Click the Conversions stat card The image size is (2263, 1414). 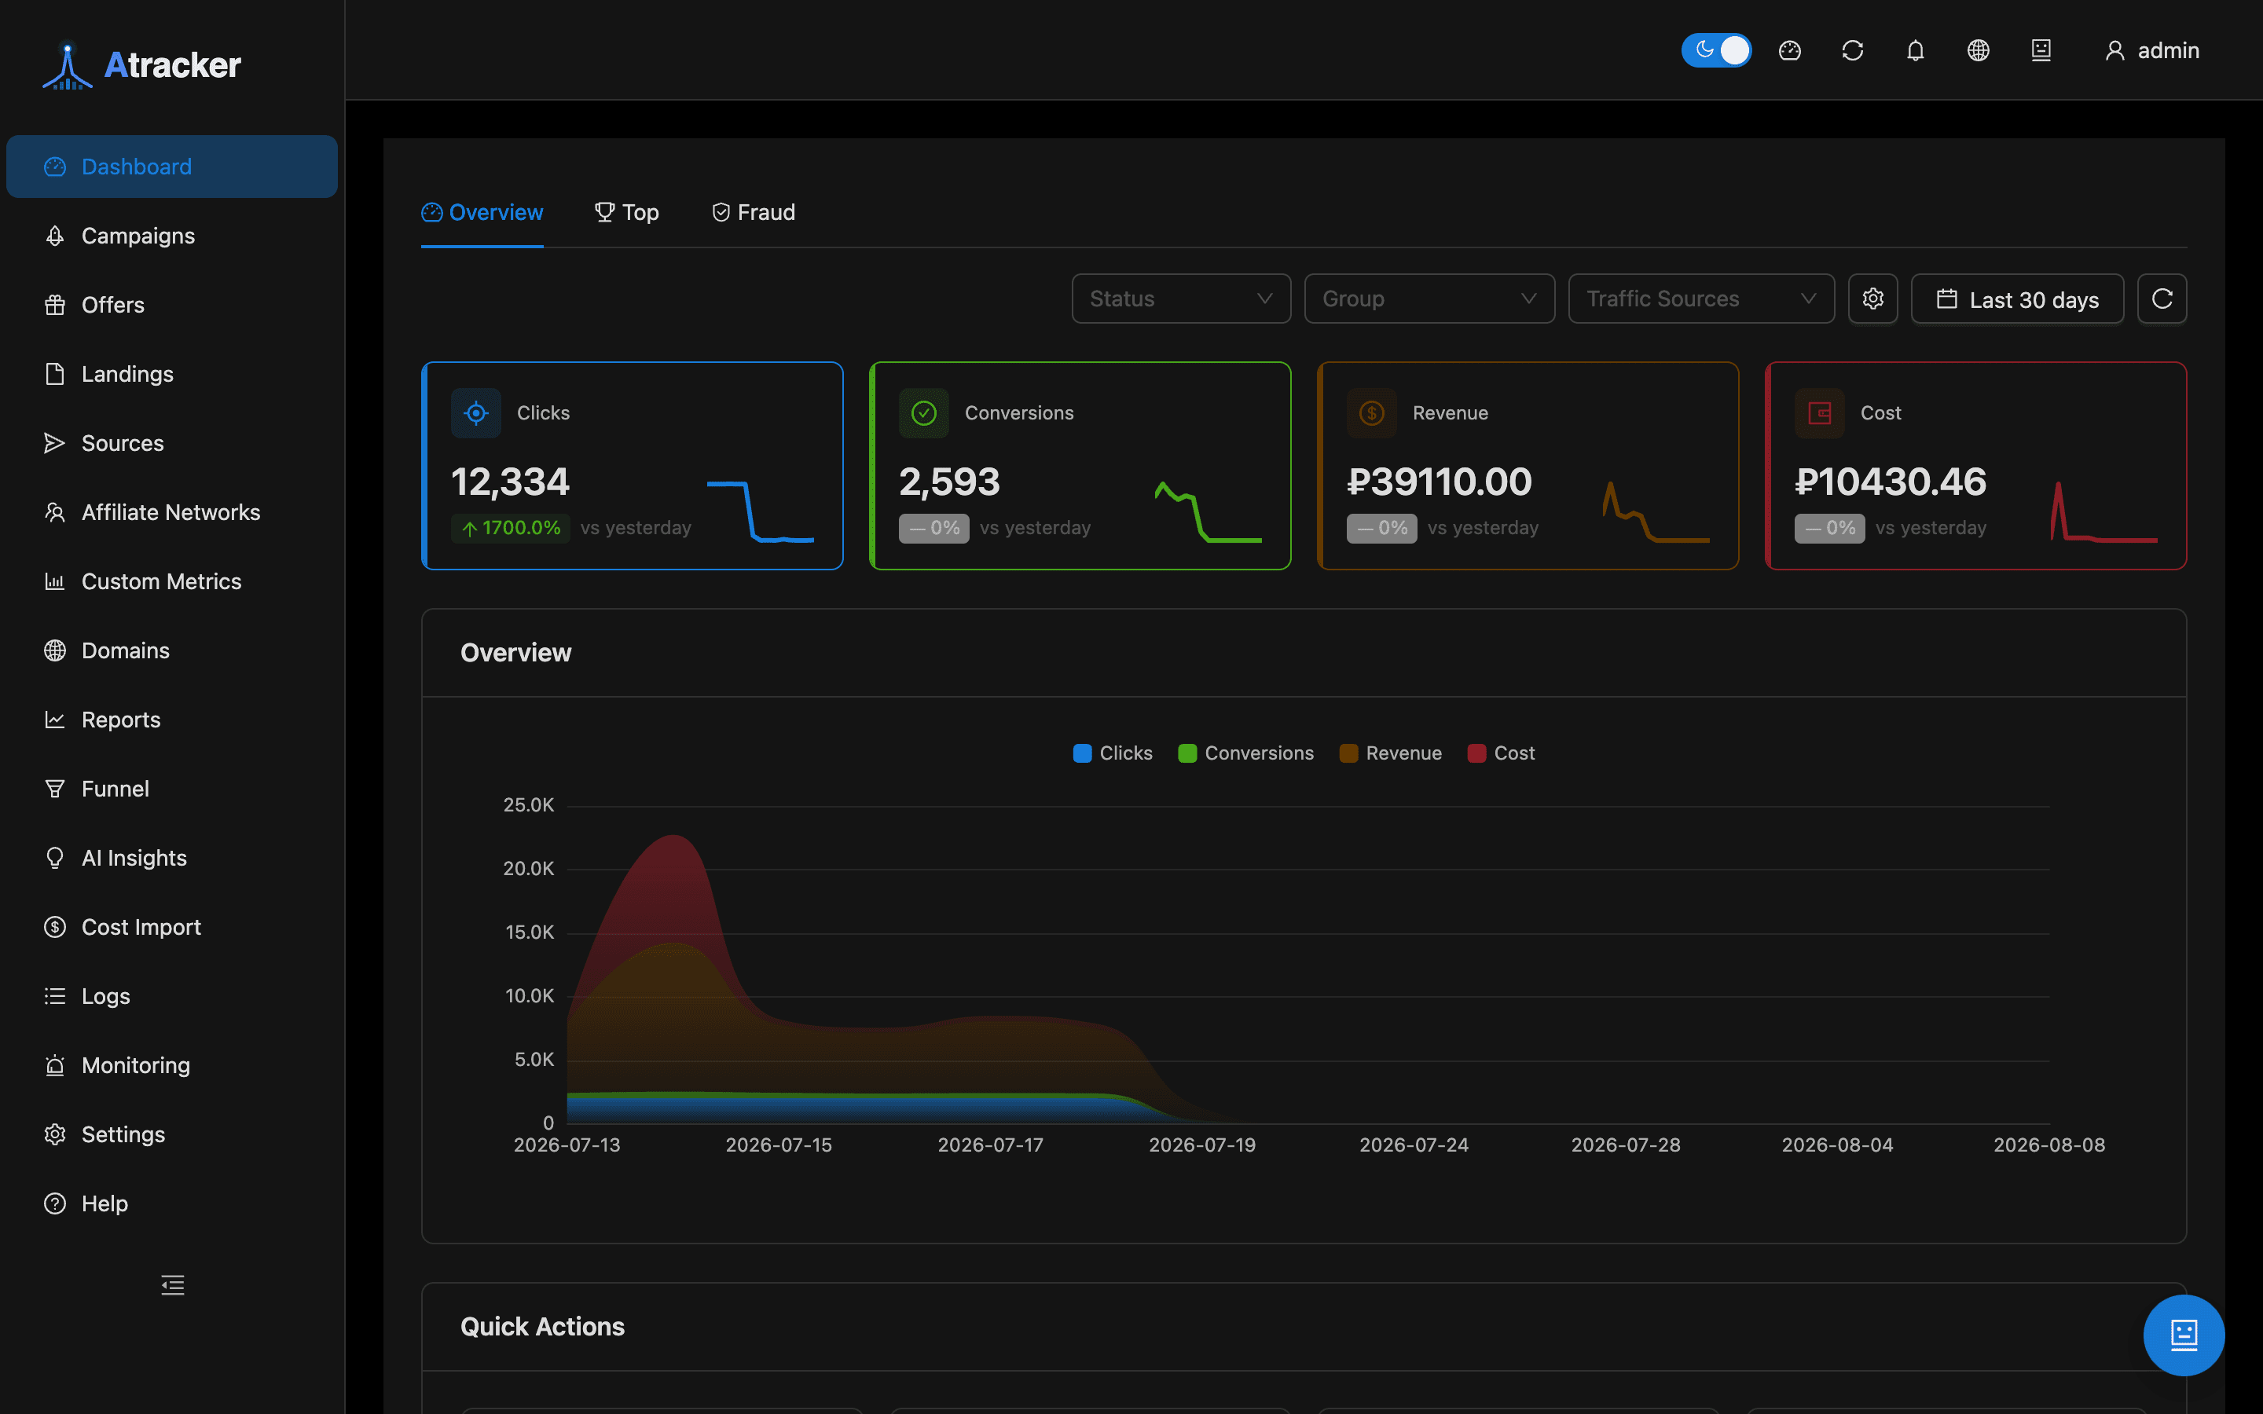click(x=1080, y=466)
